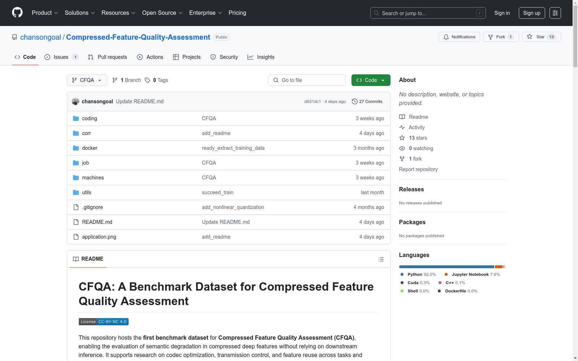
Task: Click the Python segment of language bar
Action: point(447,267)
